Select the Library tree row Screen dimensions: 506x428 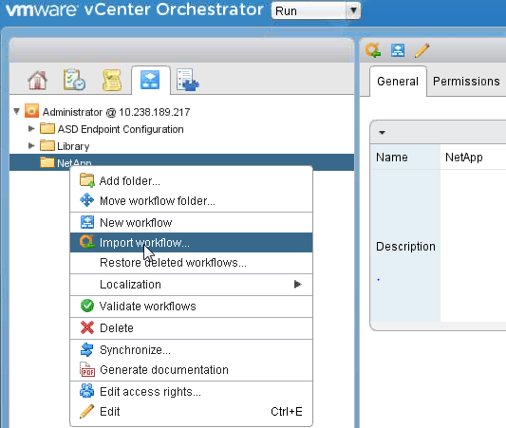[181, 146]
